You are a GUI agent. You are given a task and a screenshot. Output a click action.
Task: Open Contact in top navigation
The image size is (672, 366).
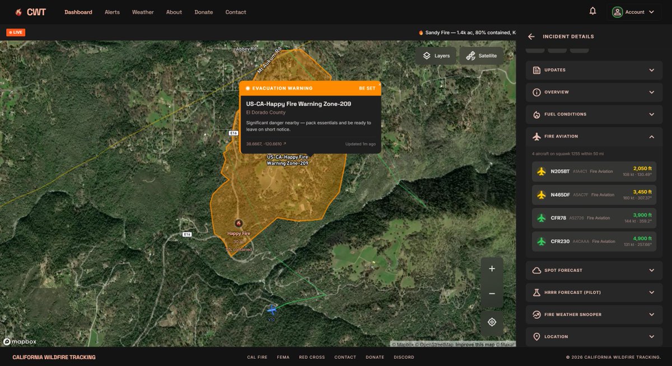click(236, 12)
